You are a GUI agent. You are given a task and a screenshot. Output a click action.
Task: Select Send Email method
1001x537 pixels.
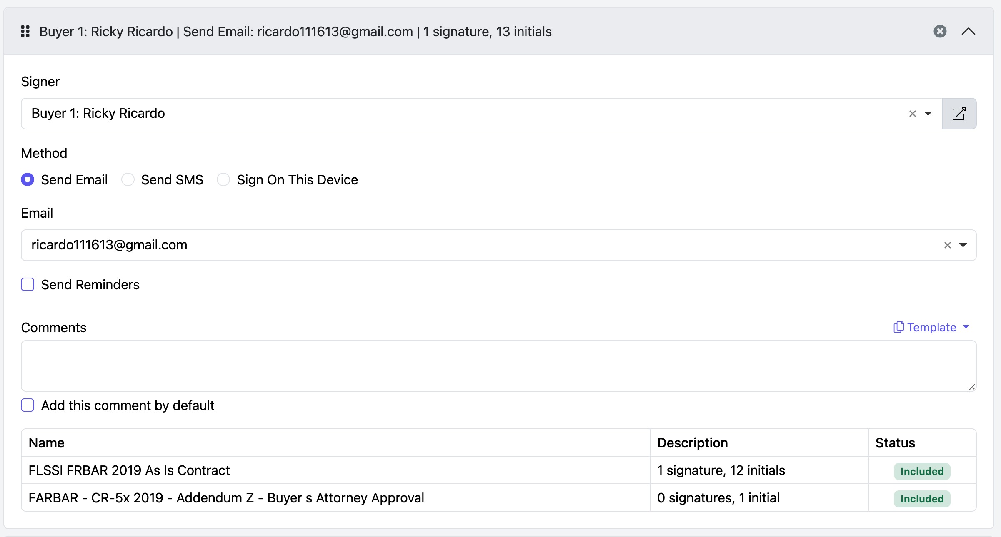(x=28, y=180)
